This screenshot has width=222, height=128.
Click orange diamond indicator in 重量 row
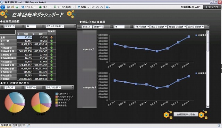52,37
